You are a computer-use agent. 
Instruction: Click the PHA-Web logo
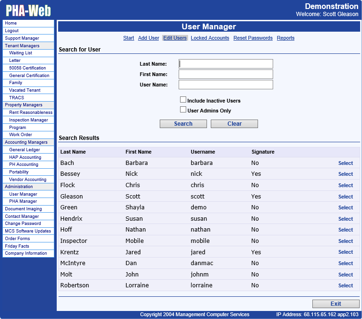pos(28,10)
